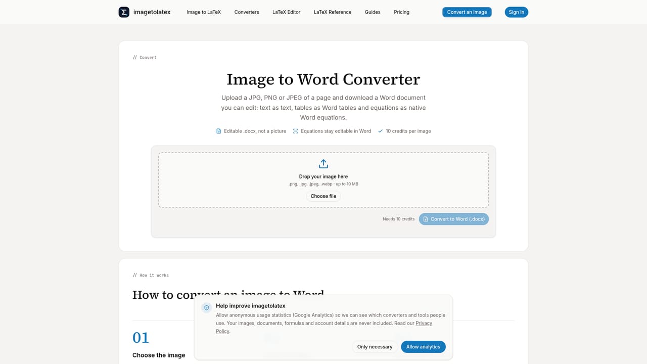
Task: Select Only necessary cookies option
Action: click(375, 347)
